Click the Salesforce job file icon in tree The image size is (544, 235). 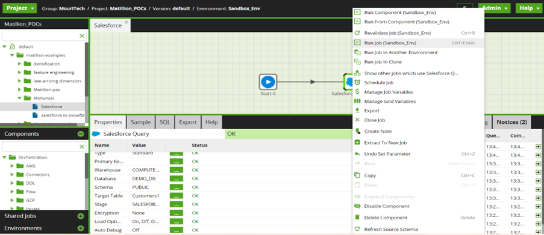point(35,106)
